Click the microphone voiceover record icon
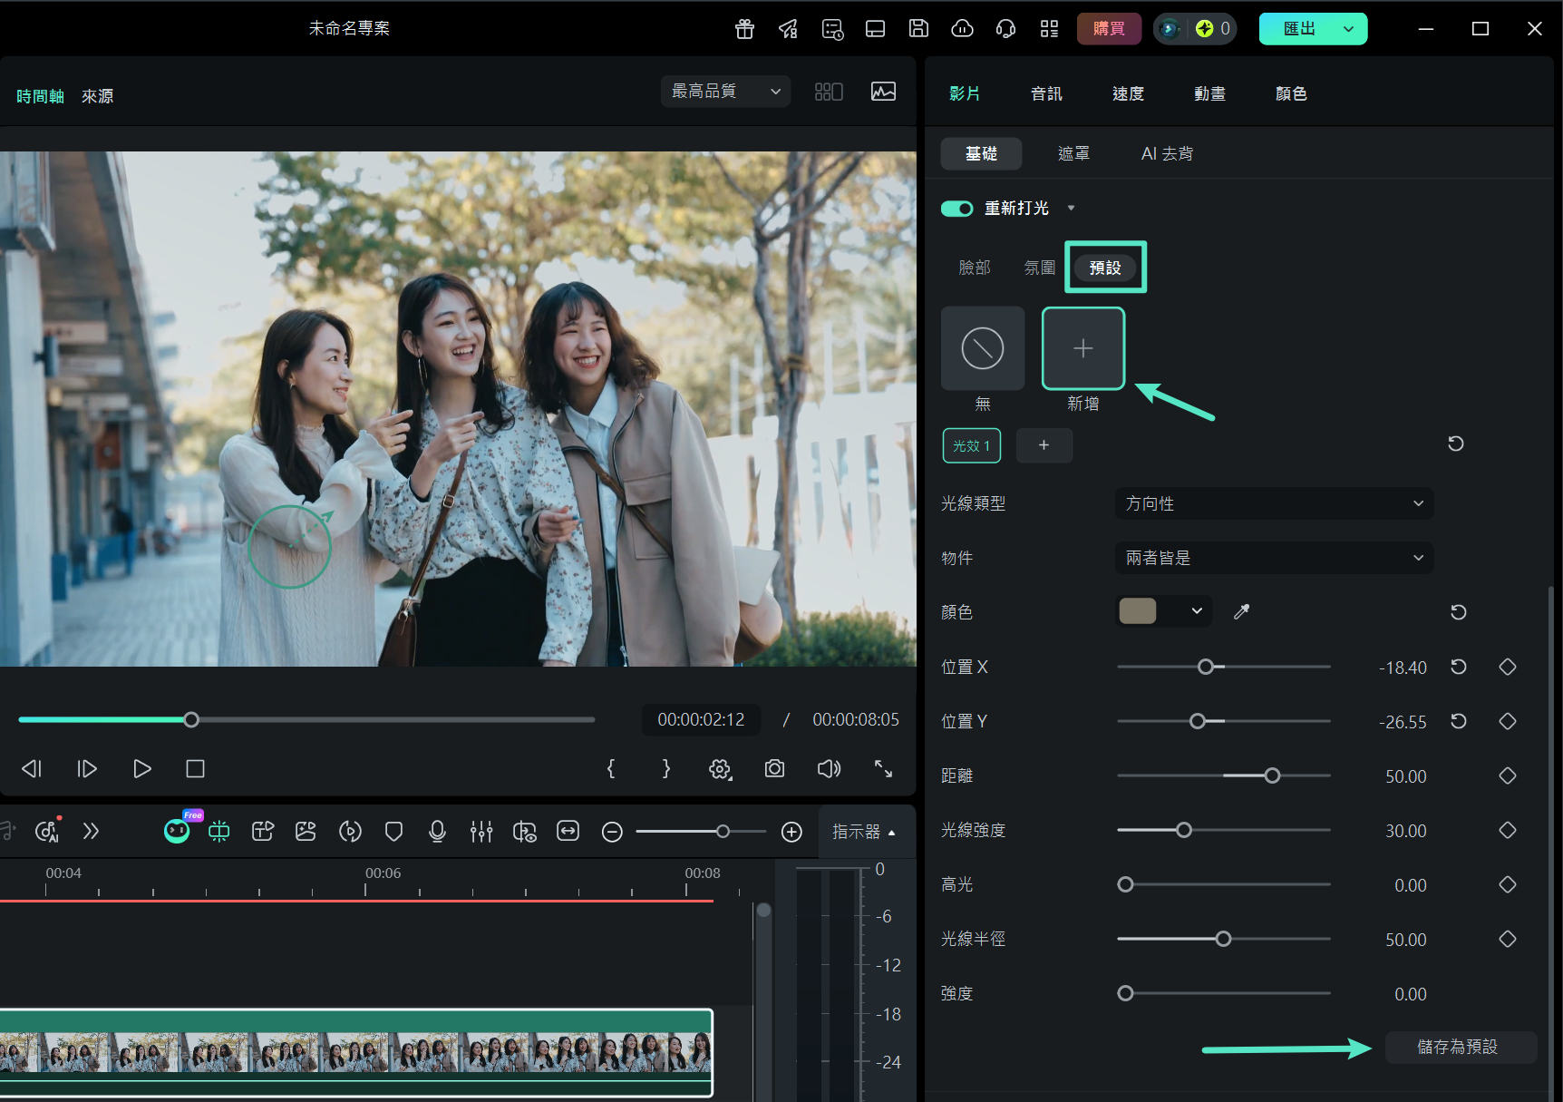1563x1102 pixels. coord(437,831)
